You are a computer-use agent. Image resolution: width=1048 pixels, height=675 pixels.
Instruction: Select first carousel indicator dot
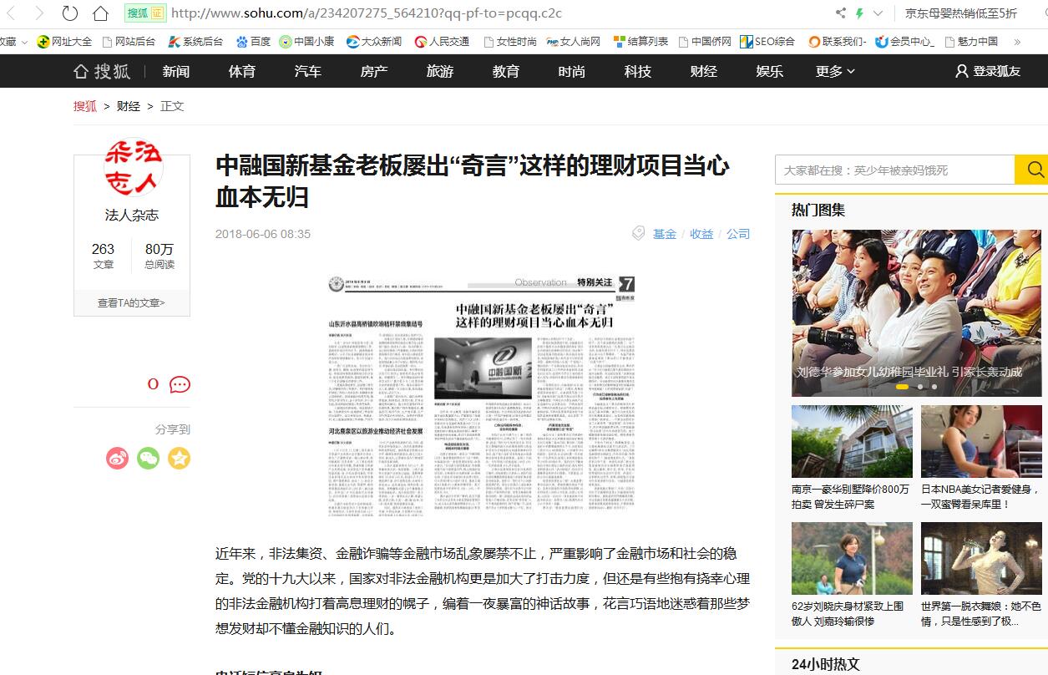[902, 387]
